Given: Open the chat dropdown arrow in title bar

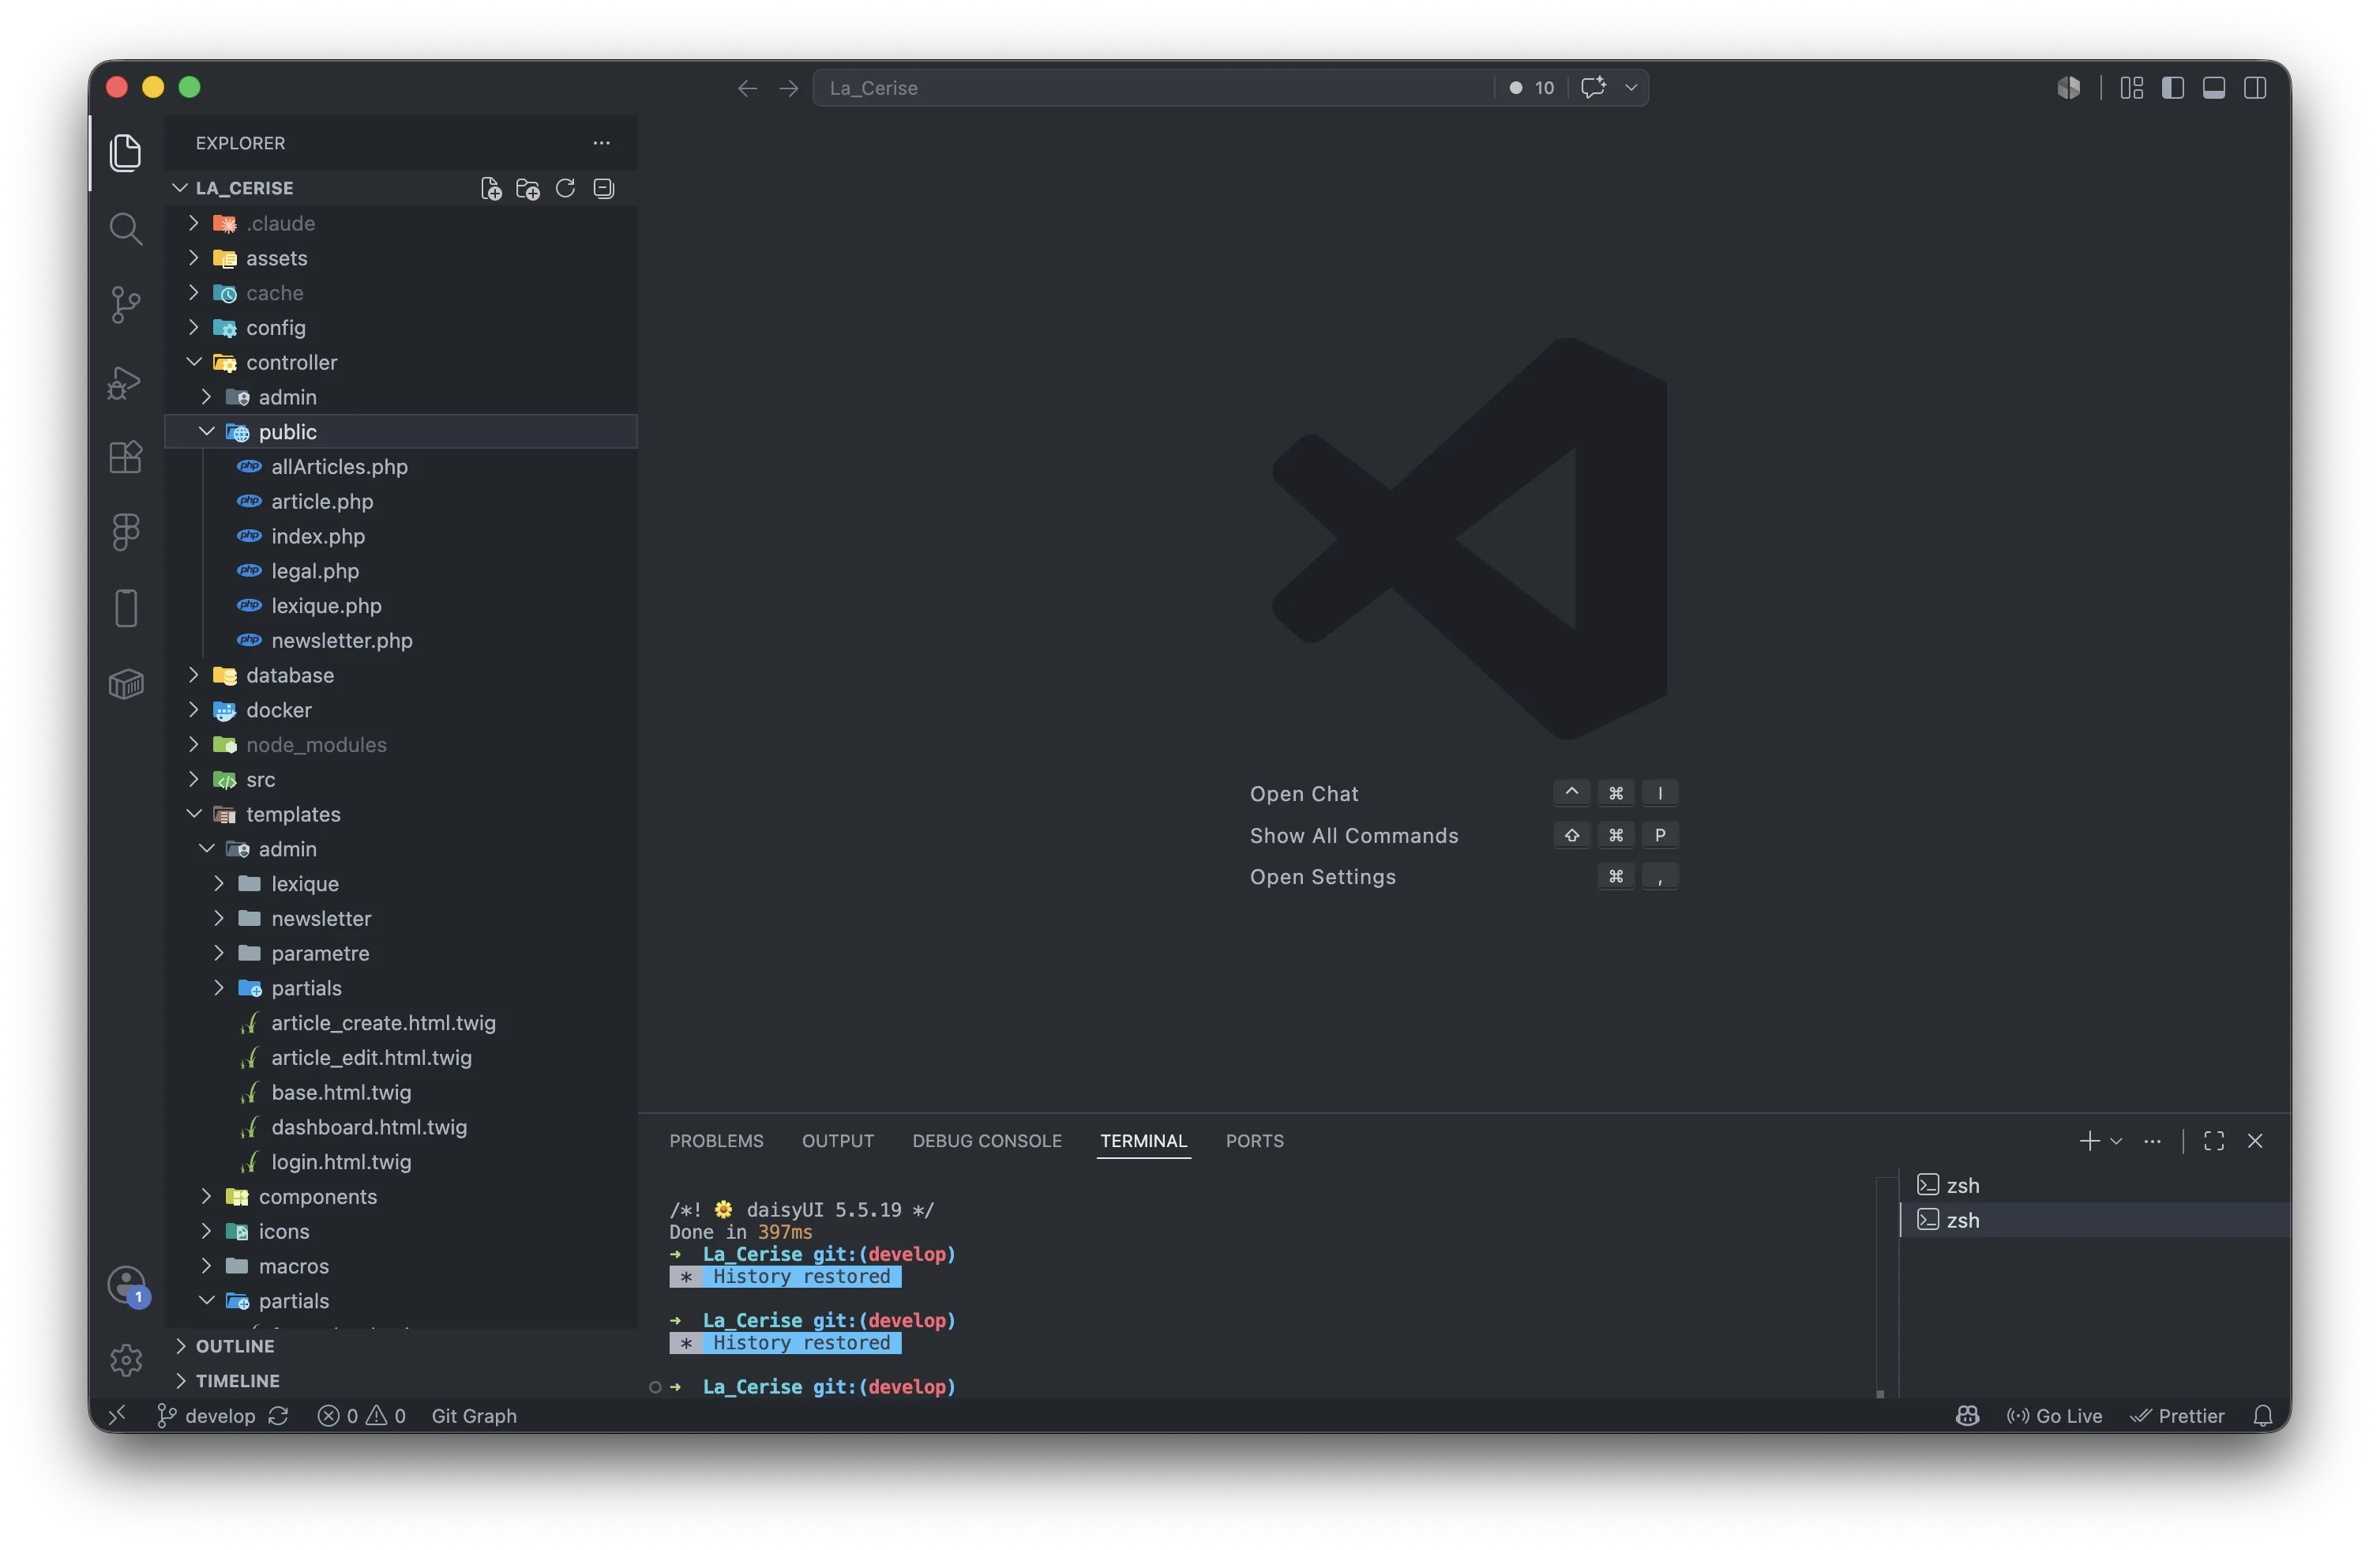Looking at the screenshot, I should pos(1631,88).
